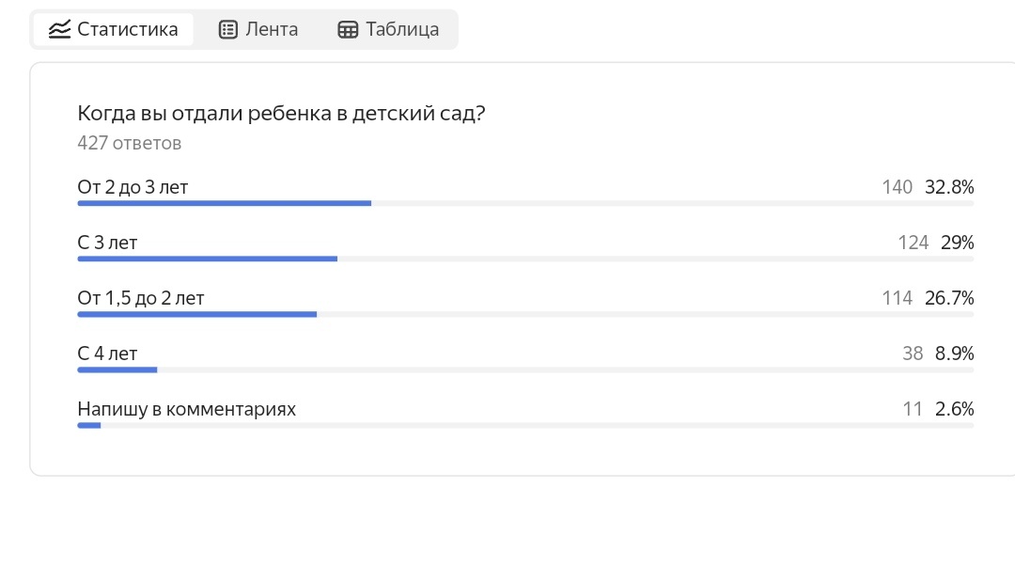Click the progress bar under С 4 лет
This screenshot has height=582, width=1015.
tap(117, 370)
